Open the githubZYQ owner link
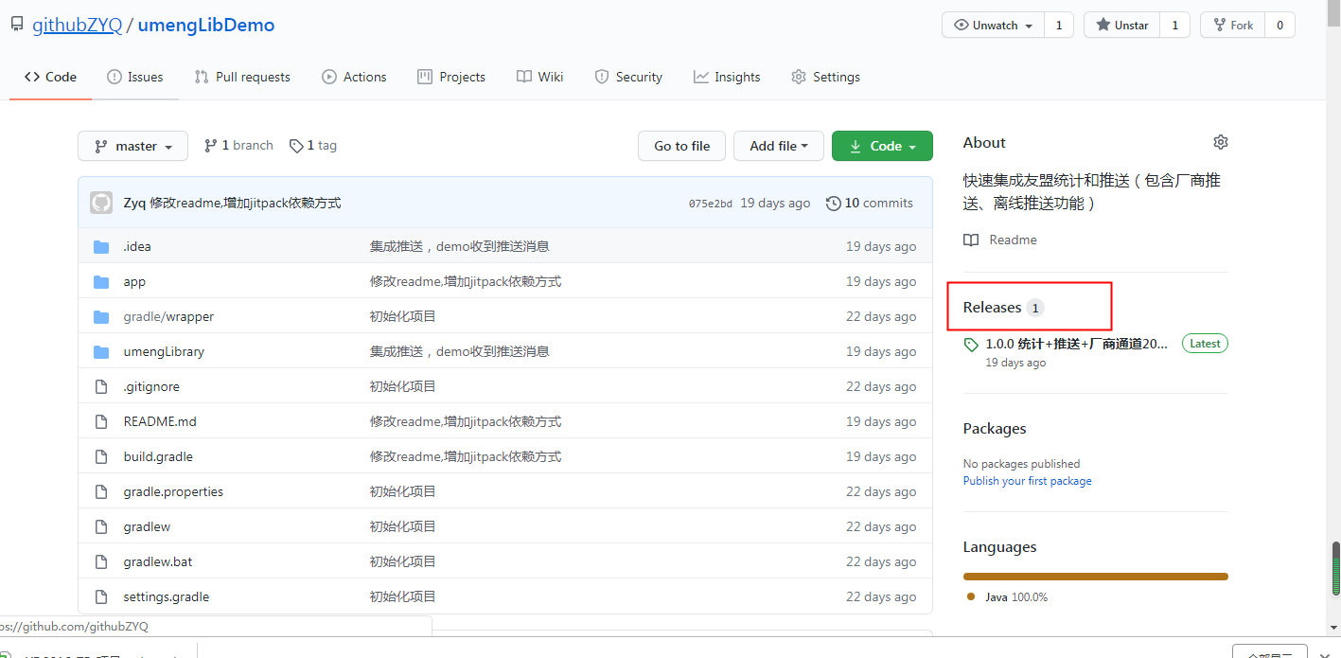1341x658 pixels. point(78,26)
